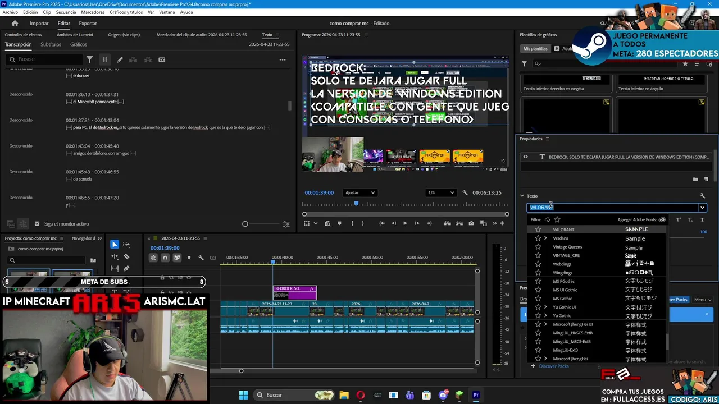This screenshot has height=404, width=719.
Task: Toggle Linked Selection in the timeline
Action: point(177,258)
